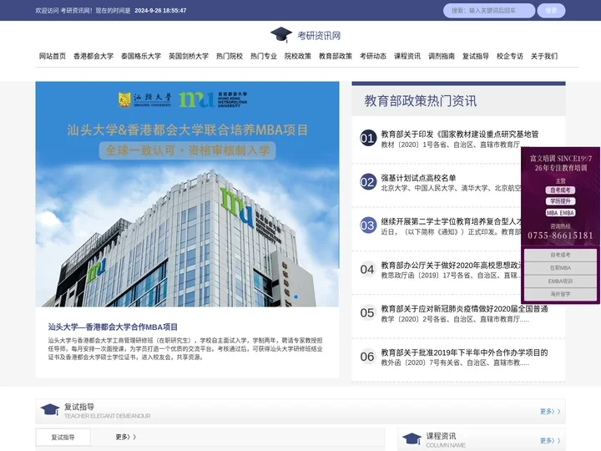
Task: Open 院校政策 navigation item
Action: pos(298,56)
